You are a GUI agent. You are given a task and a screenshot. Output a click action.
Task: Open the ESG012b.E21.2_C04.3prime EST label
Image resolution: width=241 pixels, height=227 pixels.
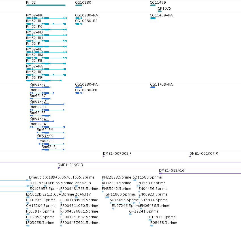click(x=50, y=194)
